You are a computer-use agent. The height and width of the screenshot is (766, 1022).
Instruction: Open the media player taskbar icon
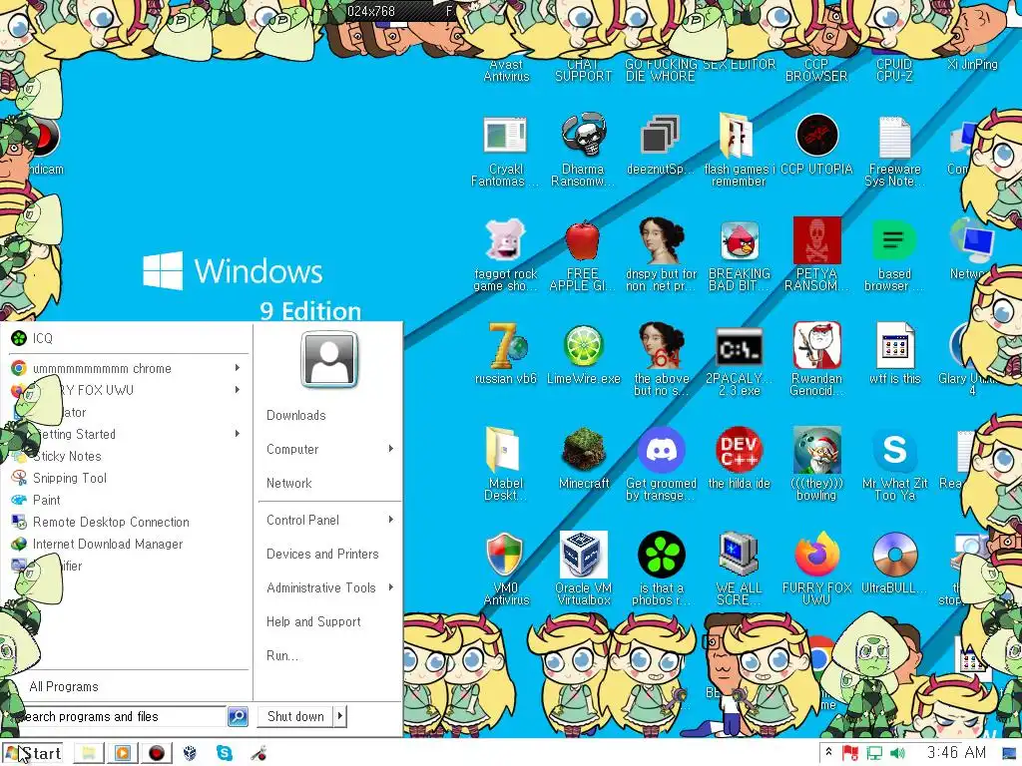pos(122,753)
